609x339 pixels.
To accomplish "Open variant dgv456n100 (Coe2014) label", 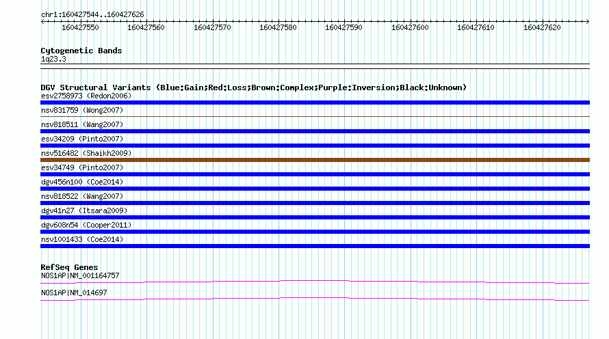I will pyautogui.click(x=82, y=182).
